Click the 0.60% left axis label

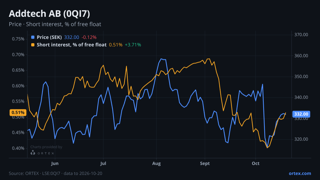(x=18, y=86)
